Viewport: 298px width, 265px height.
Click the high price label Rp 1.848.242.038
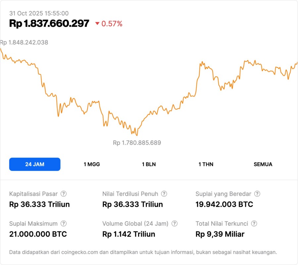pyautogui.click(x=24, y=42)
